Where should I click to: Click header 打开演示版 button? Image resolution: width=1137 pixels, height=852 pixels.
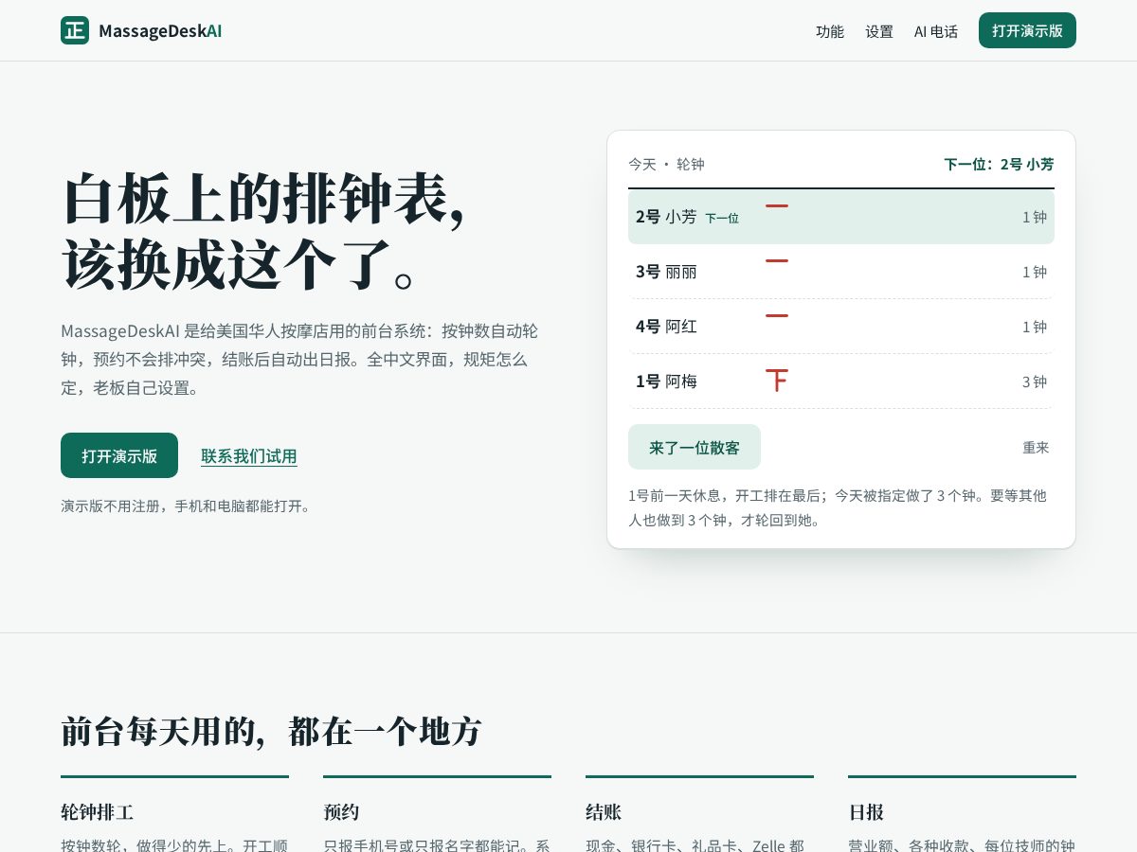pos(1027,30)
